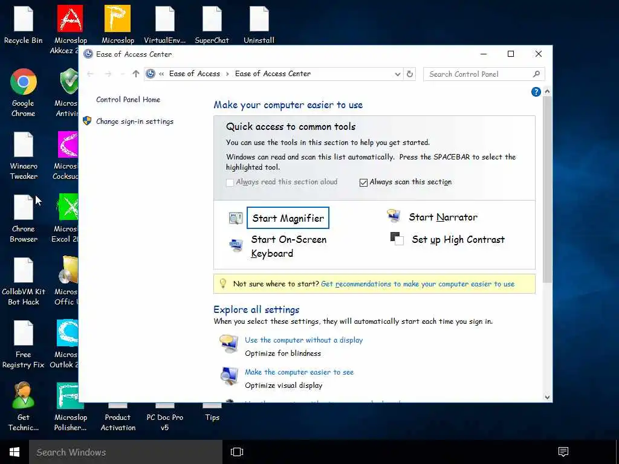Open Help with the blue question mark
The image size is (619, 464).
[x=536, y=92]
